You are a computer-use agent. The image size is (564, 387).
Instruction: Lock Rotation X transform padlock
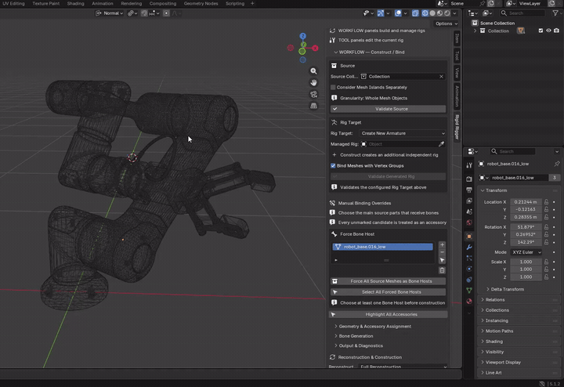pos(547,227)
